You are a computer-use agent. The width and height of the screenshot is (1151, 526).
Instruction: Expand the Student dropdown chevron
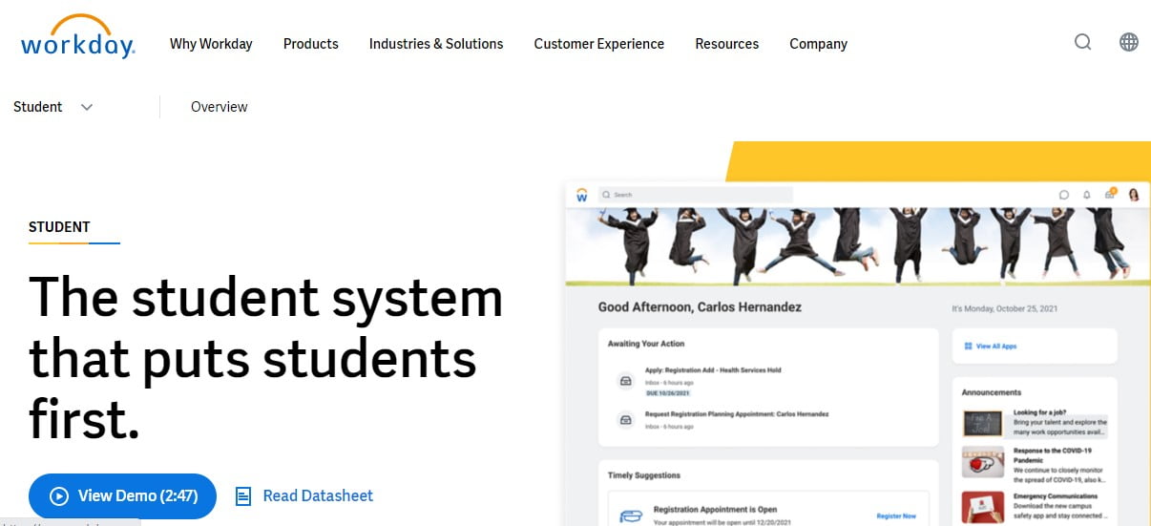87,107
